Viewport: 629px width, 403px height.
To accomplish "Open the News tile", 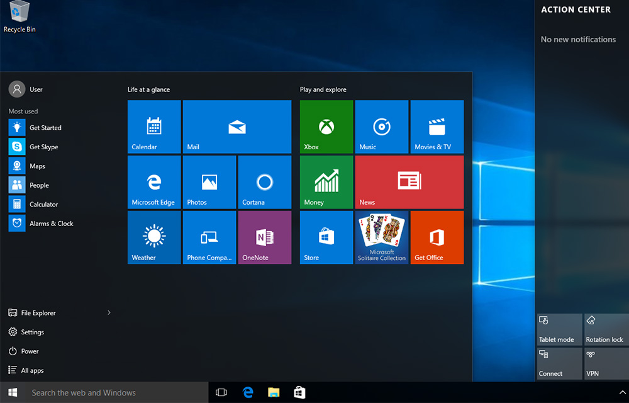I will (409, 181).
